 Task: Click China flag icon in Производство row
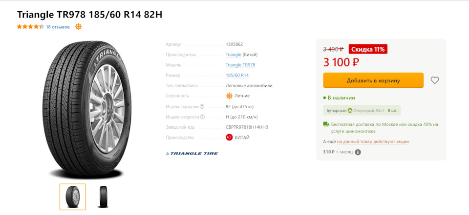click(x=229, y=137)
